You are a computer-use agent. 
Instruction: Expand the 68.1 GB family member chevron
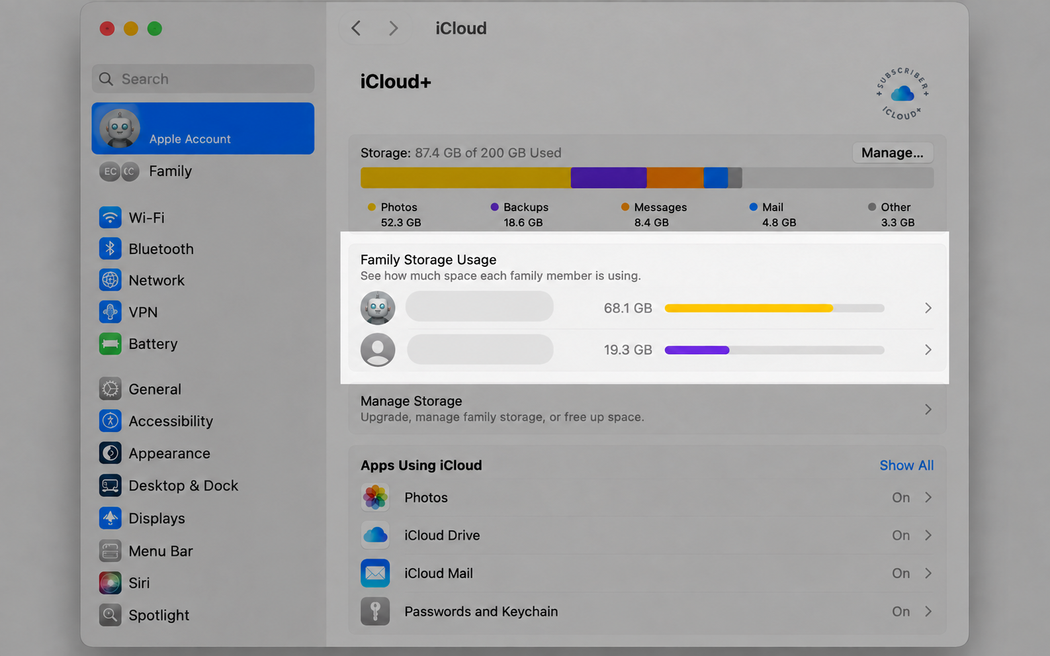click(928, 308)
